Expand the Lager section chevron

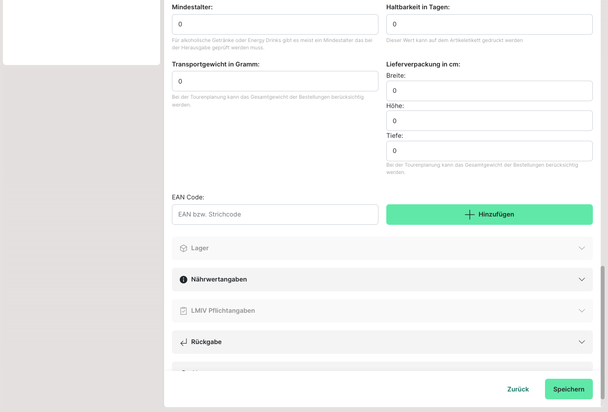pos(582,248)
